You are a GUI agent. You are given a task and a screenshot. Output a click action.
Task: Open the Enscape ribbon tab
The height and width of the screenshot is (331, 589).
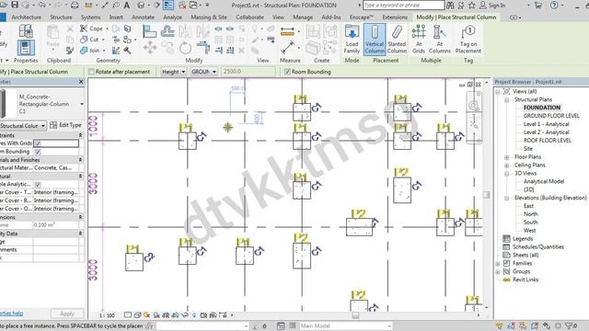(x=362, y=17)
